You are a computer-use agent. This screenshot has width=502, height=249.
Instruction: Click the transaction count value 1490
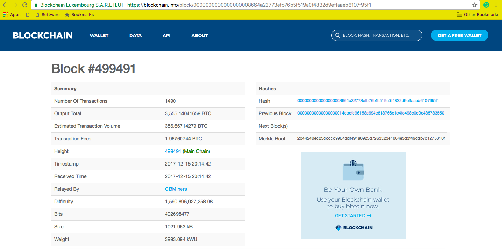170,101
